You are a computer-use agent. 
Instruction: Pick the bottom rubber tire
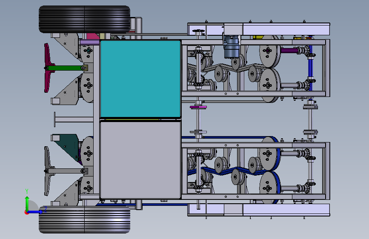pos(85,220)
